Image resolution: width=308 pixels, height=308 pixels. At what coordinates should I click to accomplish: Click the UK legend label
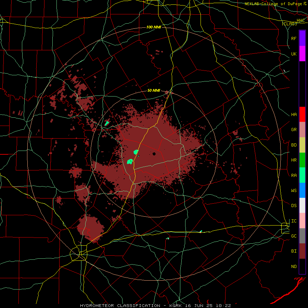pyautogui.click(x=294, y=54)
